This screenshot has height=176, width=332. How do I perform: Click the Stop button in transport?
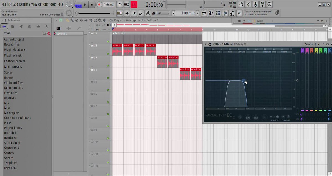[x=92, y=4]
